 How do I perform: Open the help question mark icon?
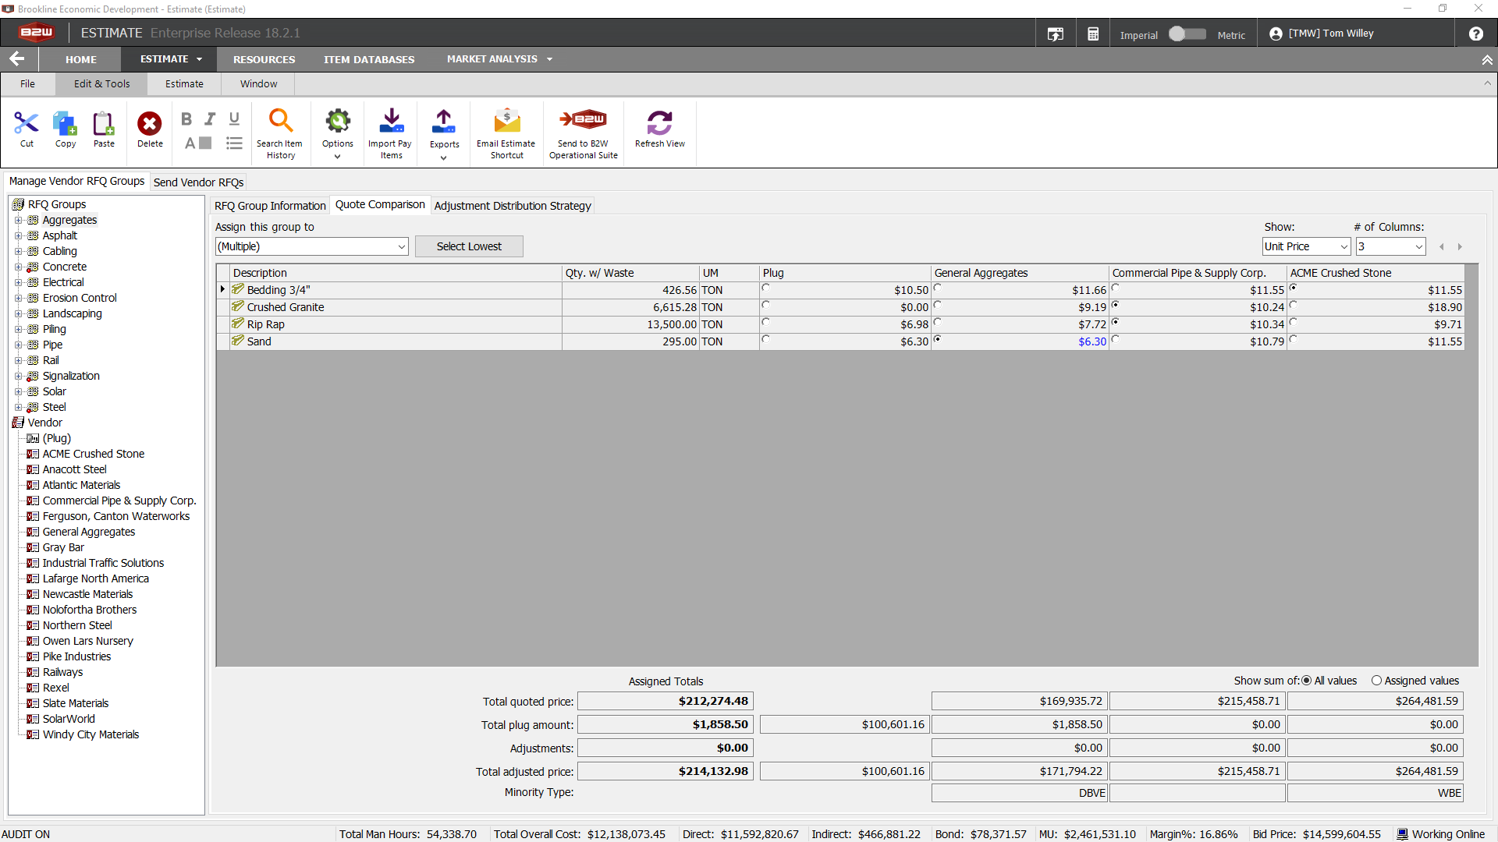1476,34
